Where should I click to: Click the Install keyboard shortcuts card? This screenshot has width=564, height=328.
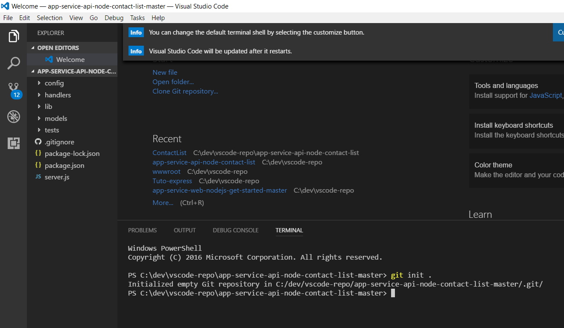pyautogui.click(x=517, y=130)
